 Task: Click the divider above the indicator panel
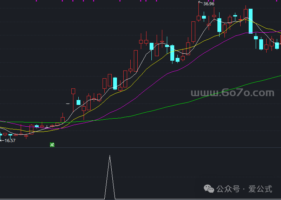point(140,148)
